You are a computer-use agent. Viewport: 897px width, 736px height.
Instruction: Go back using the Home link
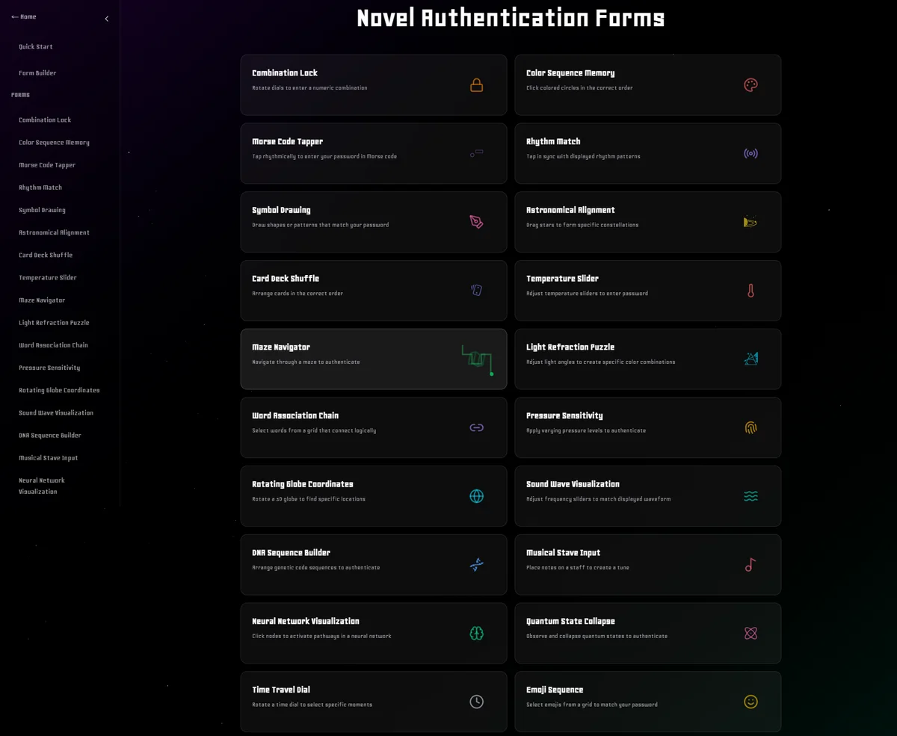[24, 16]
